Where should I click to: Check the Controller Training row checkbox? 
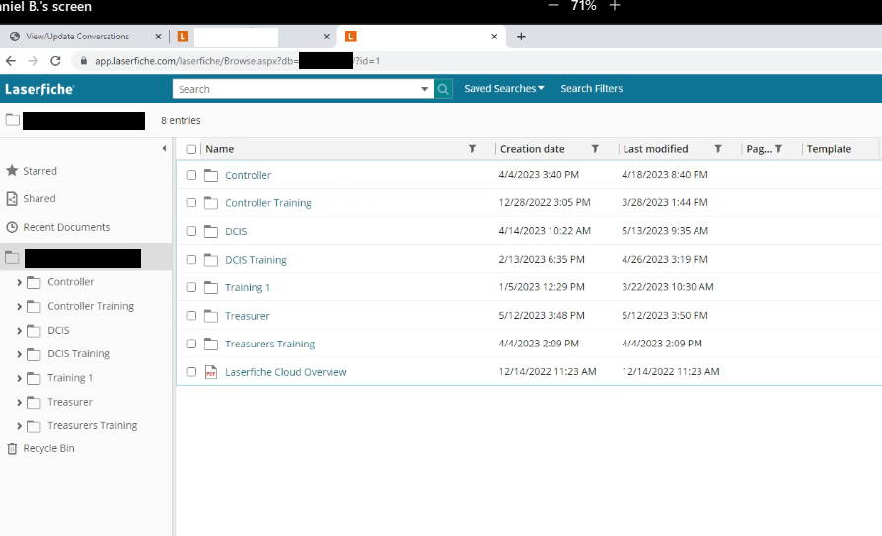[191, 202]
